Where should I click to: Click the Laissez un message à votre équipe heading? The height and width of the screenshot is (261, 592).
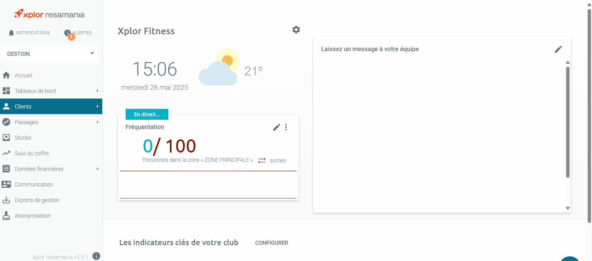(370, 49)
